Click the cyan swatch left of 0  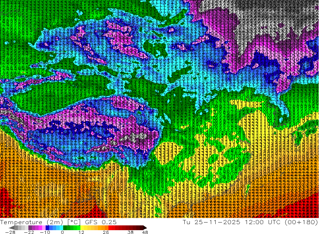[x=61, y=228]
